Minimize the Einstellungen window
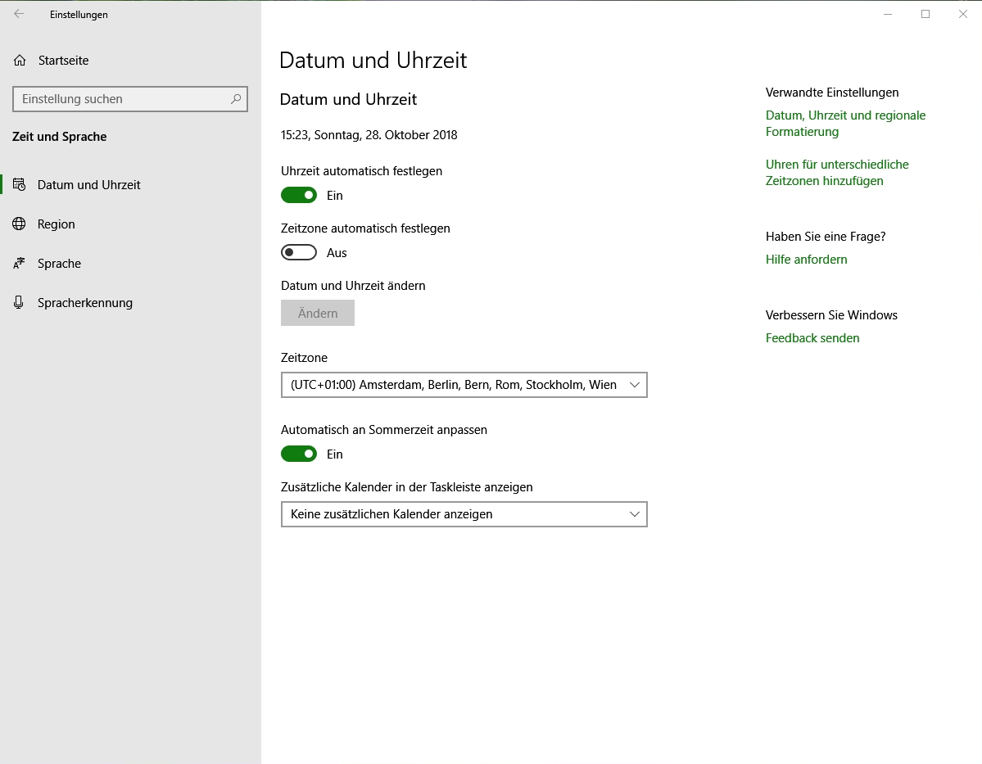 [888, 14]
